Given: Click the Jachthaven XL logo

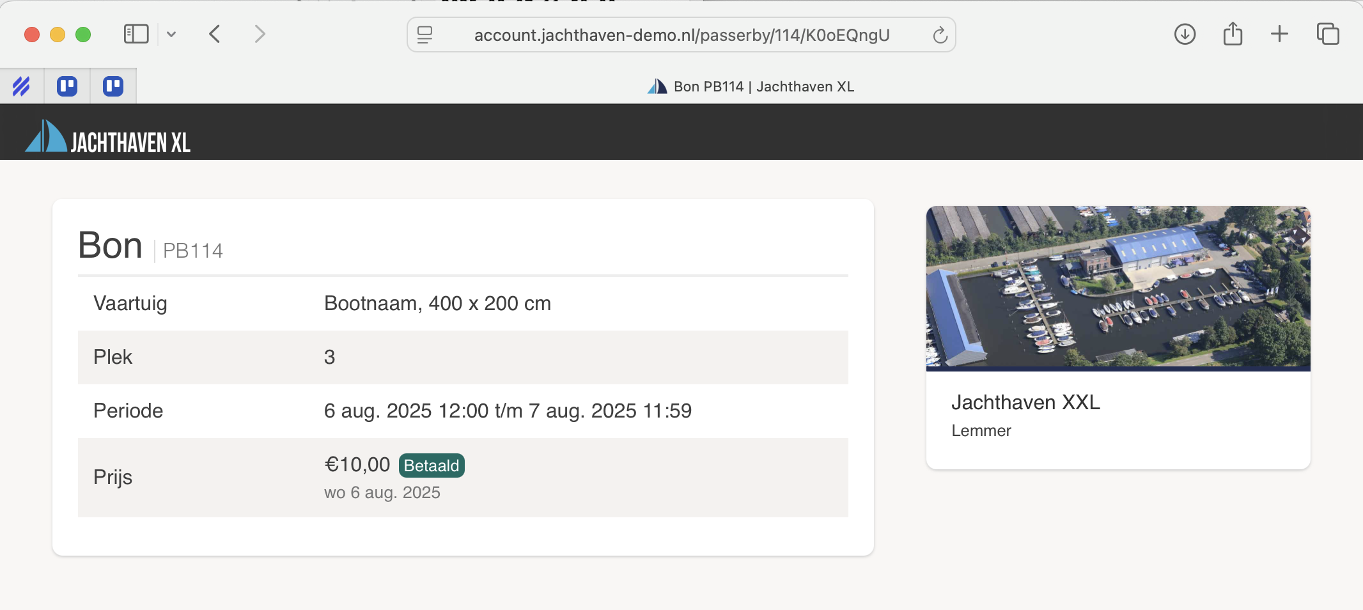Looking at the screenshot, I should coord(107,137).
